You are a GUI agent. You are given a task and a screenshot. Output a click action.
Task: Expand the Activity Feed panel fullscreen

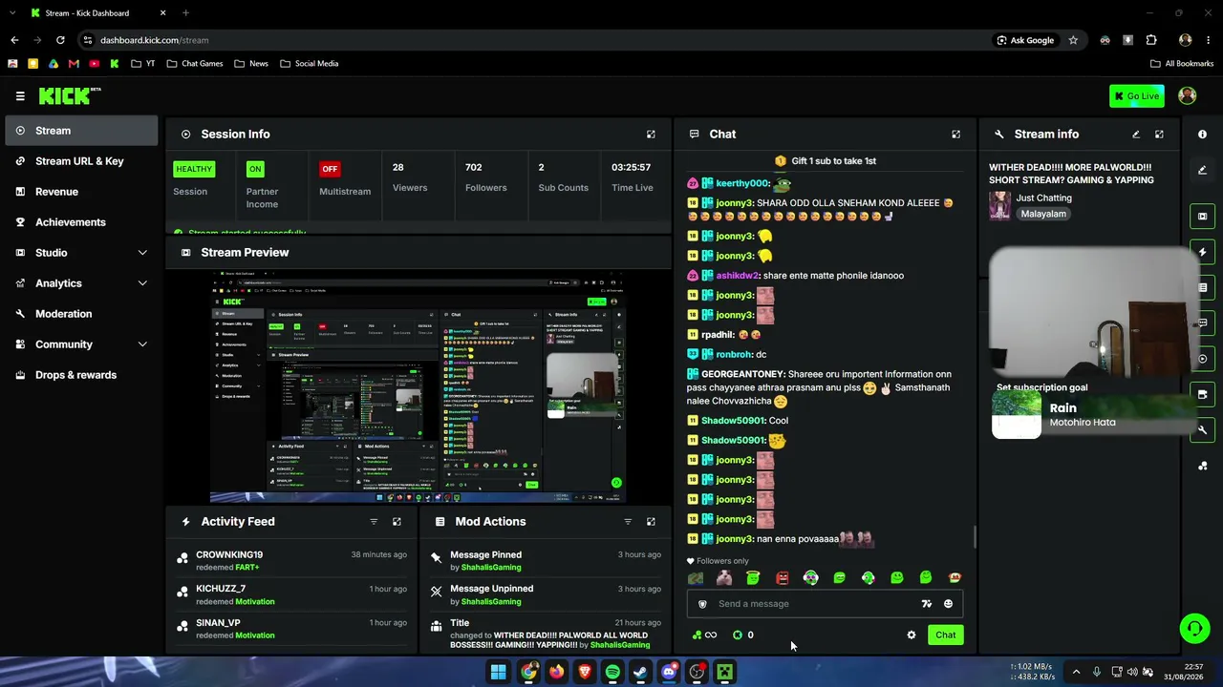point(397,522)
